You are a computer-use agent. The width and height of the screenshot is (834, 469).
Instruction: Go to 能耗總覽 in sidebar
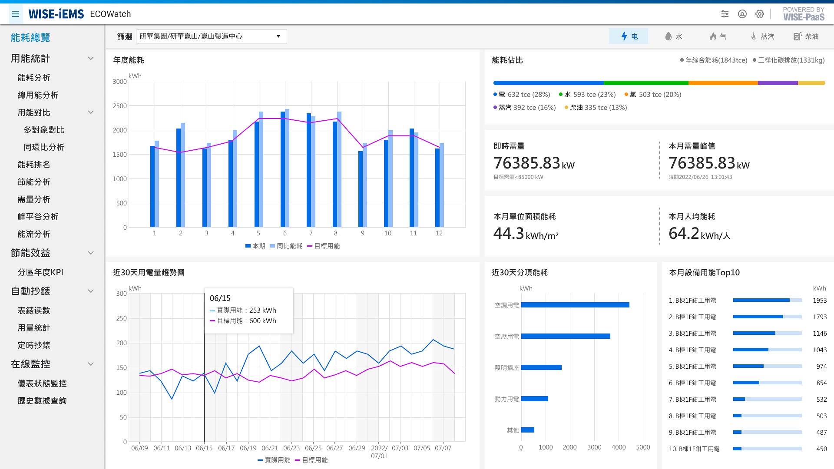(30, 37)
